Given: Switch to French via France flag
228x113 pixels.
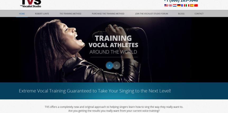Looking at the screenshot, I should pyautogui.click(x=183, y=5).
